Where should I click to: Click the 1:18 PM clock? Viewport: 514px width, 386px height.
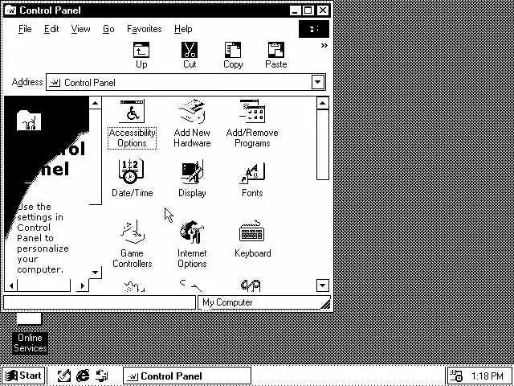[x=487, y=376]
